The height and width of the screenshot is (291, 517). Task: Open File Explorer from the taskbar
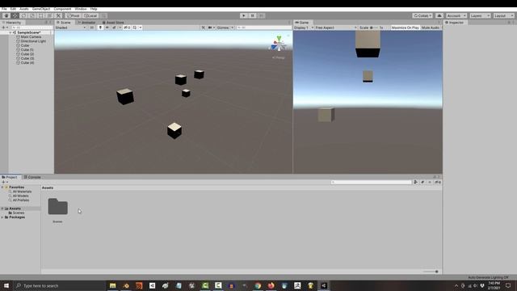(x=113, y=285)
